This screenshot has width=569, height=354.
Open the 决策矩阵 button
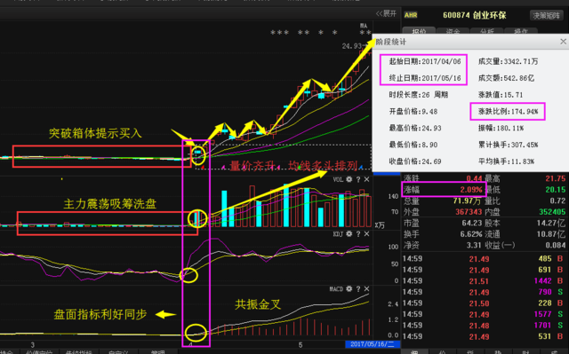point(546,16)
